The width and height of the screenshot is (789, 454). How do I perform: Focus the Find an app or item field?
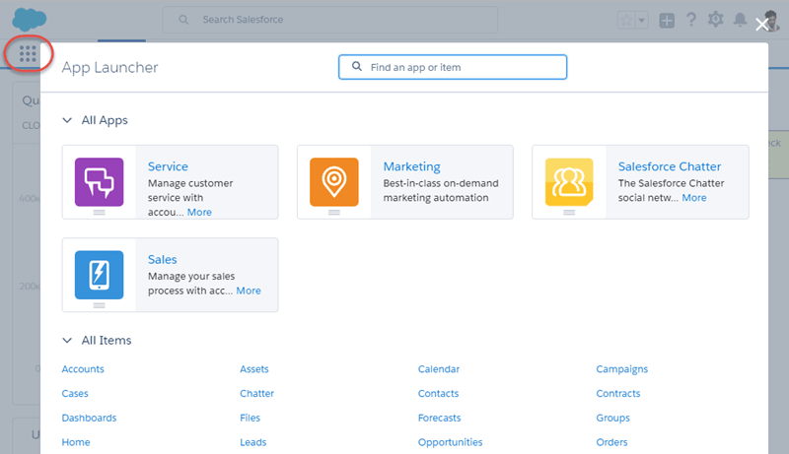click(x=453, y=67)
